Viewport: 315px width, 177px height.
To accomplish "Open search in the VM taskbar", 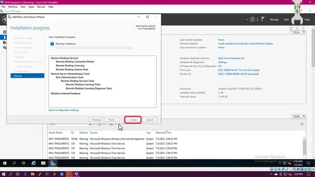I will (x=14, y=163).
